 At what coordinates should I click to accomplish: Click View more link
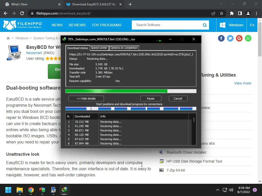coord(243,83)
